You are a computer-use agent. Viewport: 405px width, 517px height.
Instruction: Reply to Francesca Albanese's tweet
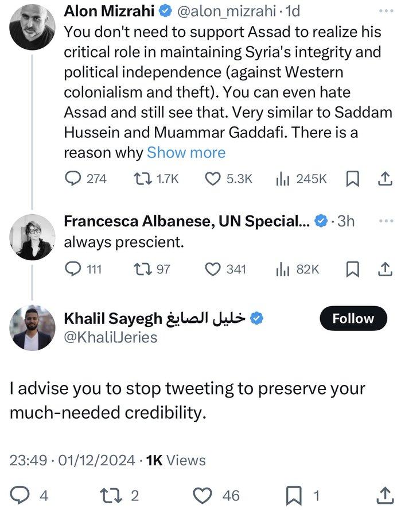72,268
